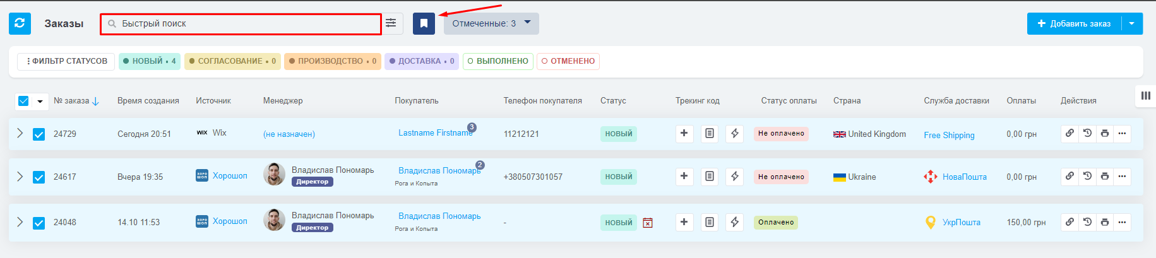Open more actions menu for order 24617

(1122, 176)
